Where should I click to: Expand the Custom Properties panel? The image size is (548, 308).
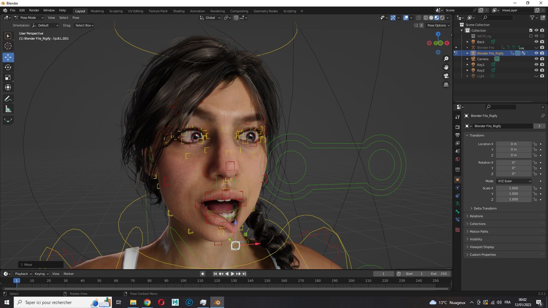point(483,255)
